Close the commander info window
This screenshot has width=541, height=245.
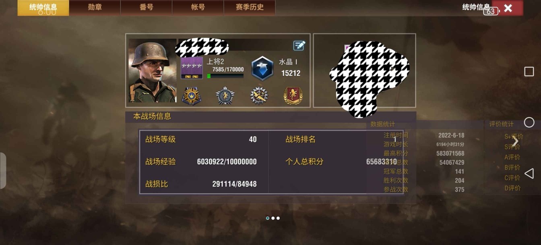tap(508, 8)
